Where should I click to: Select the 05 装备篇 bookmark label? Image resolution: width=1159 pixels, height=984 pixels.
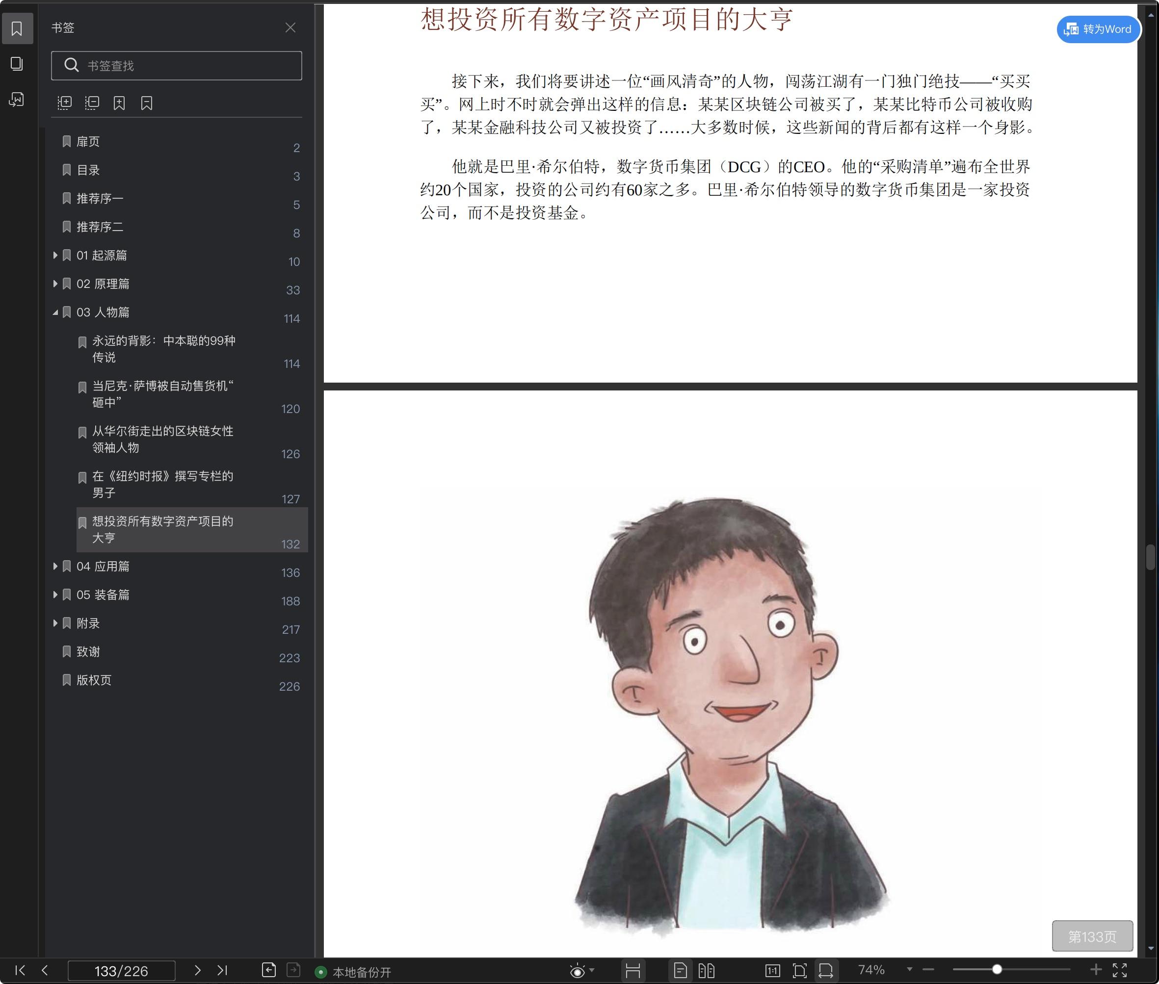click(103, 595)
